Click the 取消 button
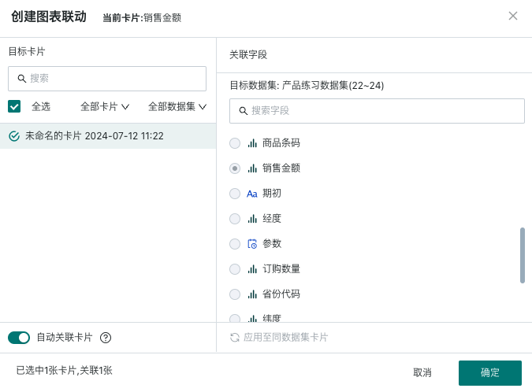The width and height of the screenshot is (532, 392). [x=422, y=372]
